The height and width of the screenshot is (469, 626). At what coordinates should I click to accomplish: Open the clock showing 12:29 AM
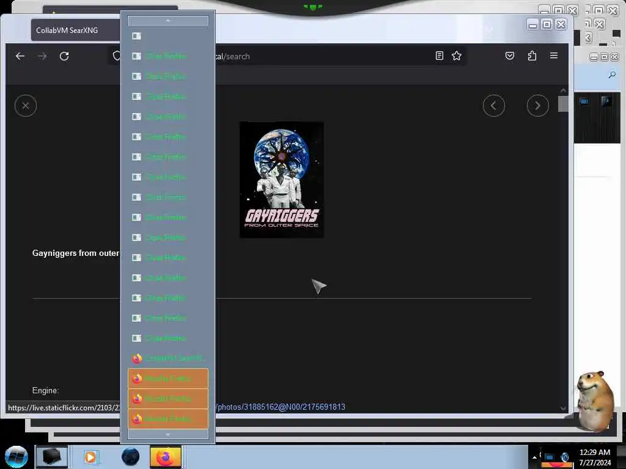(x=595, y=457)
